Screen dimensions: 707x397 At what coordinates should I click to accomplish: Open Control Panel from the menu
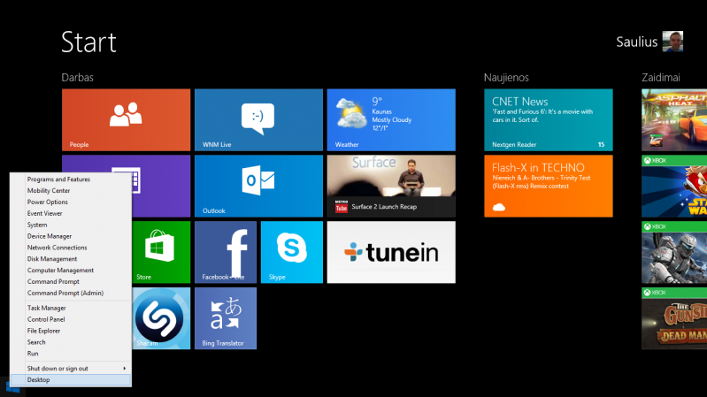71,319
